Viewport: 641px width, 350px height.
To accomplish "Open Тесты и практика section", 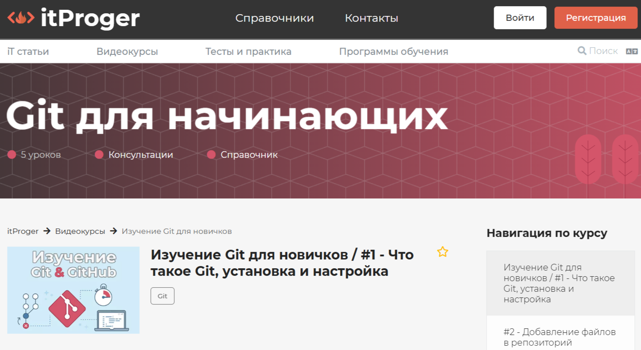I will pyautogui.click(x=248, y=52).
